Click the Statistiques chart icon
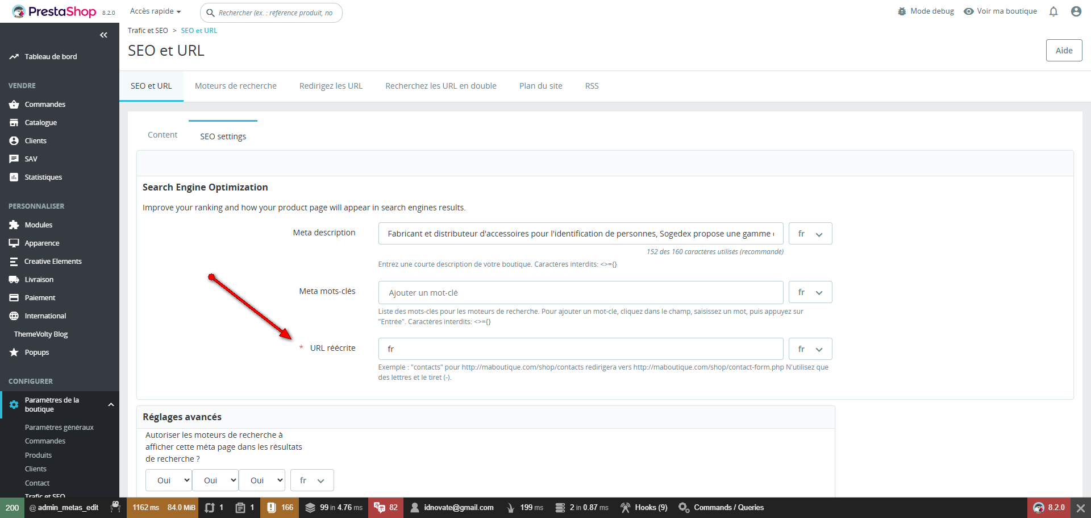Screen dimensions: 1091x518 [x=14, y=177]
